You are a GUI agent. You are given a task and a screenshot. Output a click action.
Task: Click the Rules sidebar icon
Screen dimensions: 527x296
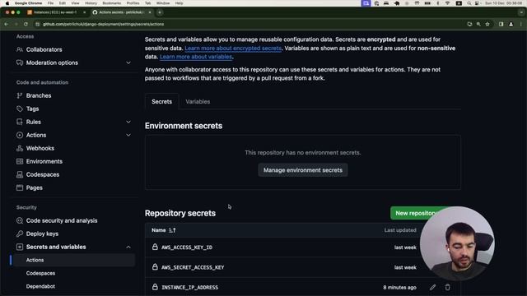pos(20,122)
